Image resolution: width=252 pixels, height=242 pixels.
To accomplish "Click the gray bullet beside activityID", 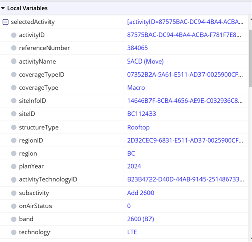I will click(x=14, y=35).
